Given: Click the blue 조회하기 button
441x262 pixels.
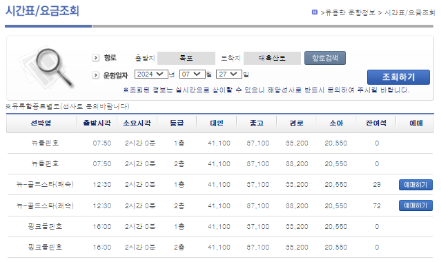Looking at the screenshot, I should 398,77.
